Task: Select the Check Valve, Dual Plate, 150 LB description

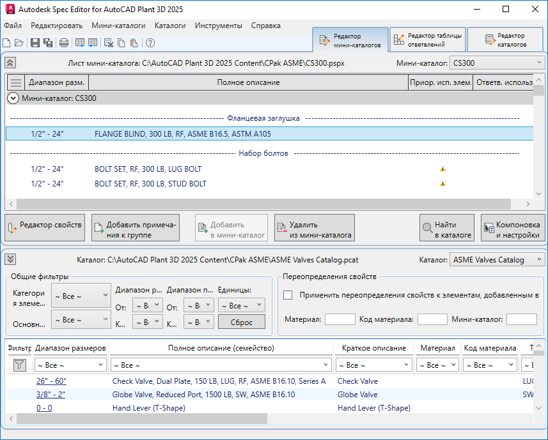Action: [x=219, y=381]
